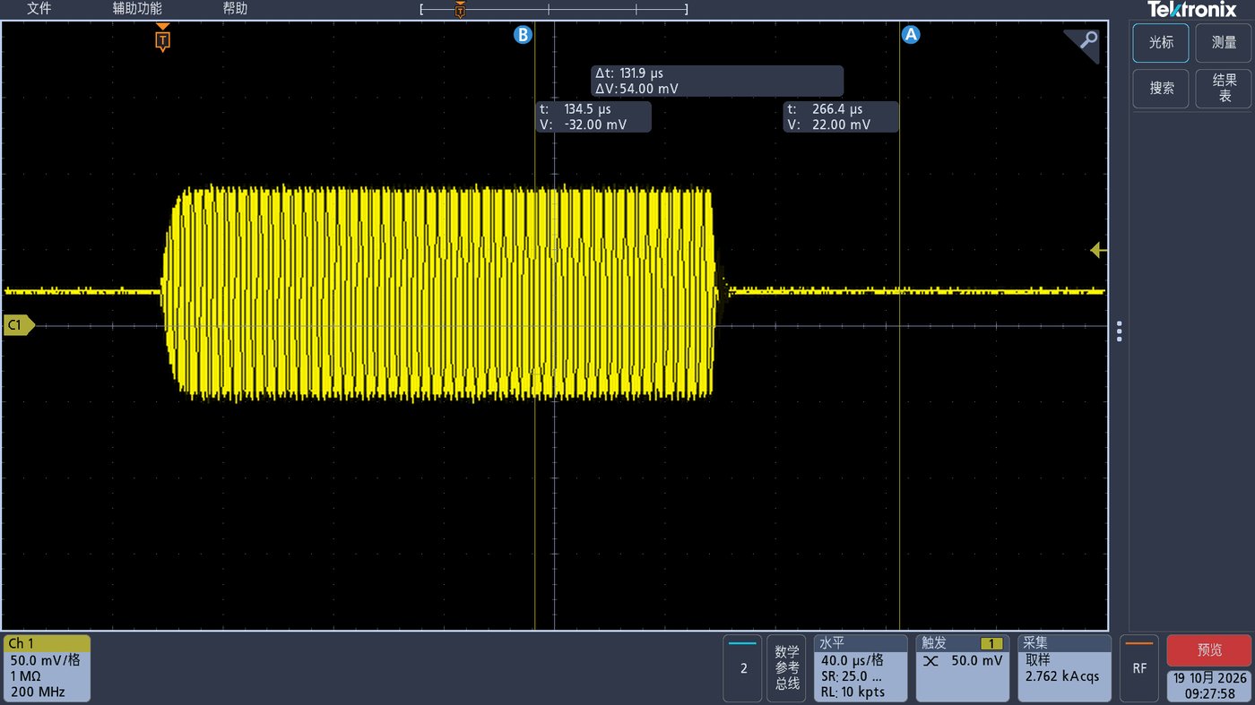Screen dimensions: 1255x705
Task: Open the Ch 1 settings badge
Action: [47, 668]
